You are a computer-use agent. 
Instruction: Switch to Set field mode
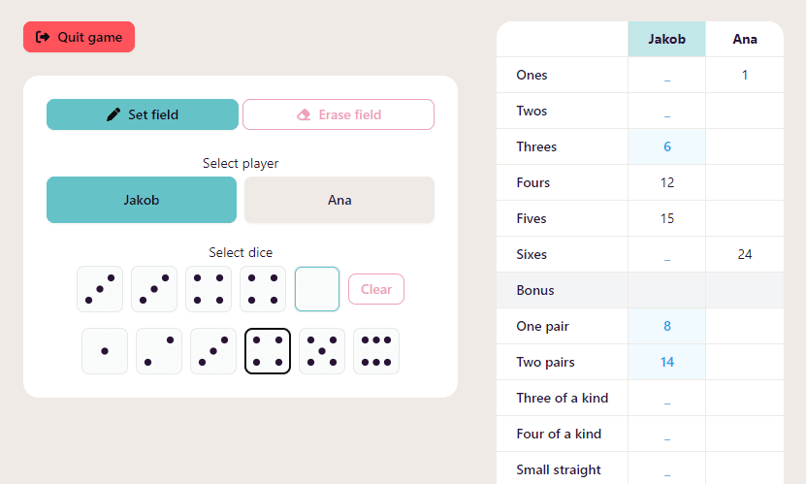click(143, 114)
